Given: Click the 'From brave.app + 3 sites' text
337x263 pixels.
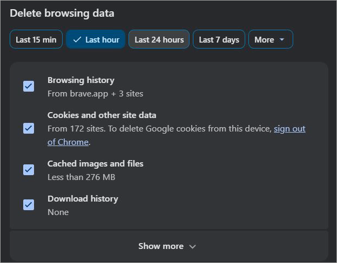Looking at the screenshot, I should click(95, 94).
